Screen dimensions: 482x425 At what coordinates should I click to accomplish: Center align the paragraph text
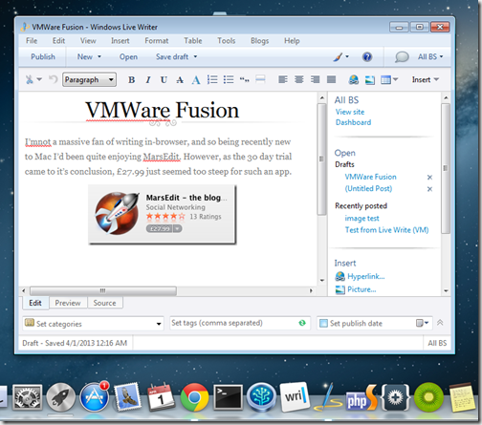tap(299, 79)
